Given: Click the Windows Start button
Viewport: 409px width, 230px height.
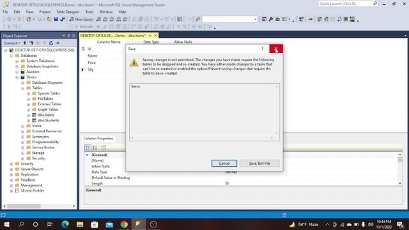Looking at the screenshot, I should tap(6, 224).
